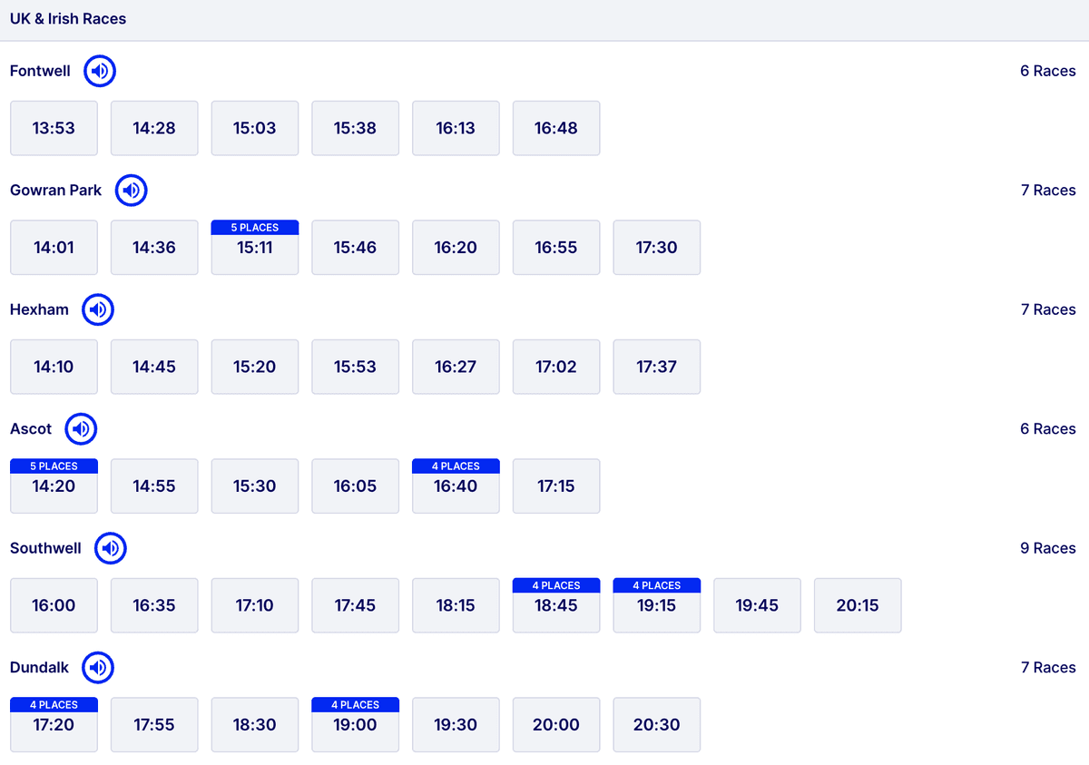Open the Southwell 19:45 race
This screenshot has height=765, width=1089.
click(x=758, y=605)
